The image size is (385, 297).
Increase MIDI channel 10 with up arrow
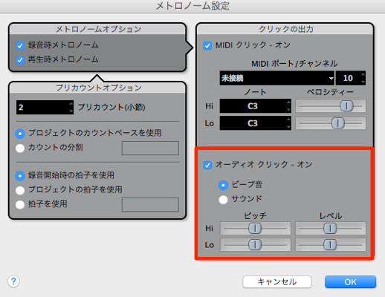click(x=363, y=74)
